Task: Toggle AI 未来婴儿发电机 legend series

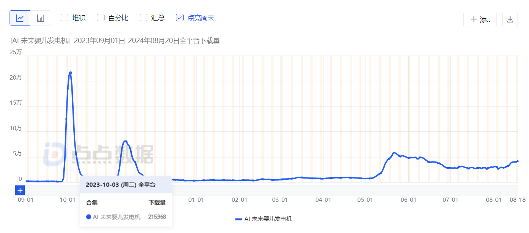Action: [x=264, y=219]
